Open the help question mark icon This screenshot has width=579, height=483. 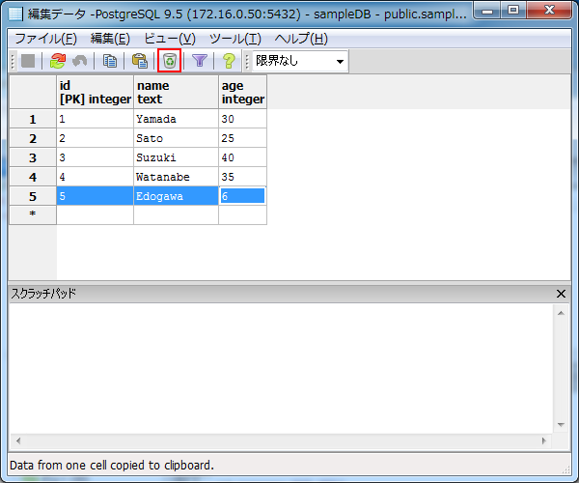(229, 61)
